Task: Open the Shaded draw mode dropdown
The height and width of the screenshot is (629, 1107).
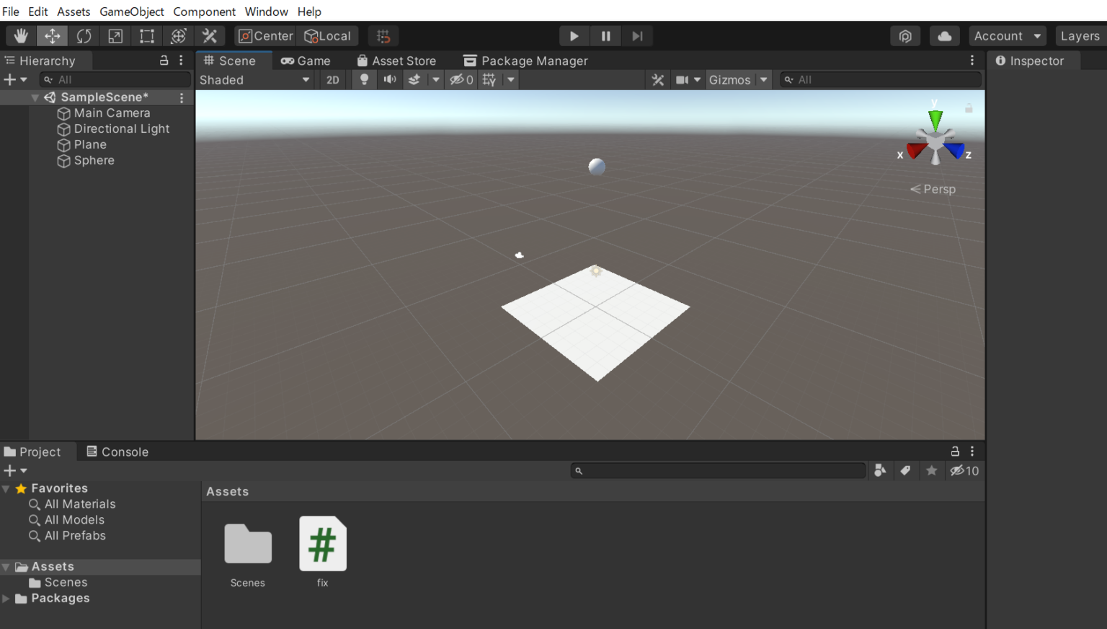Action: point(255,79)
